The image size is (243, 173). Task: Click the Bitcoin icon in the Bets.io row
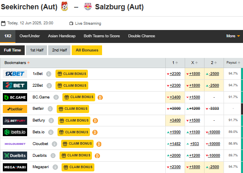95,132
